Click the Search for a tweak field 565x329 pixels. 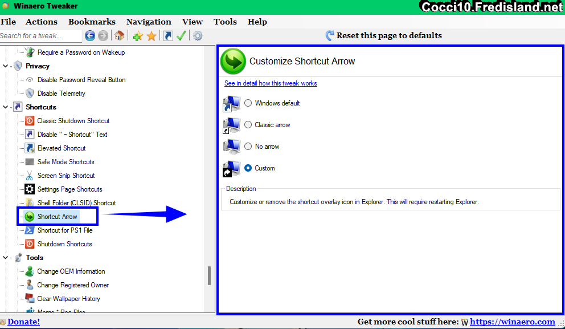[40, 36]
